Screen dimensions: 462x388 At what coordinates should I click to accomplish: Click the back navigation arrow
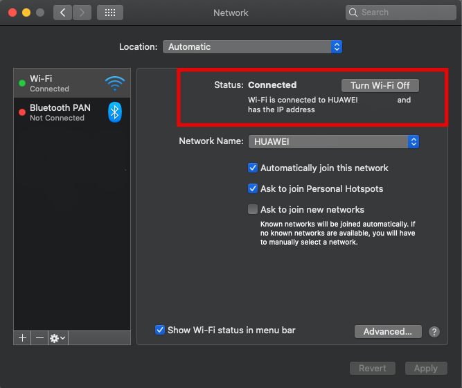(x=62, y=12)
